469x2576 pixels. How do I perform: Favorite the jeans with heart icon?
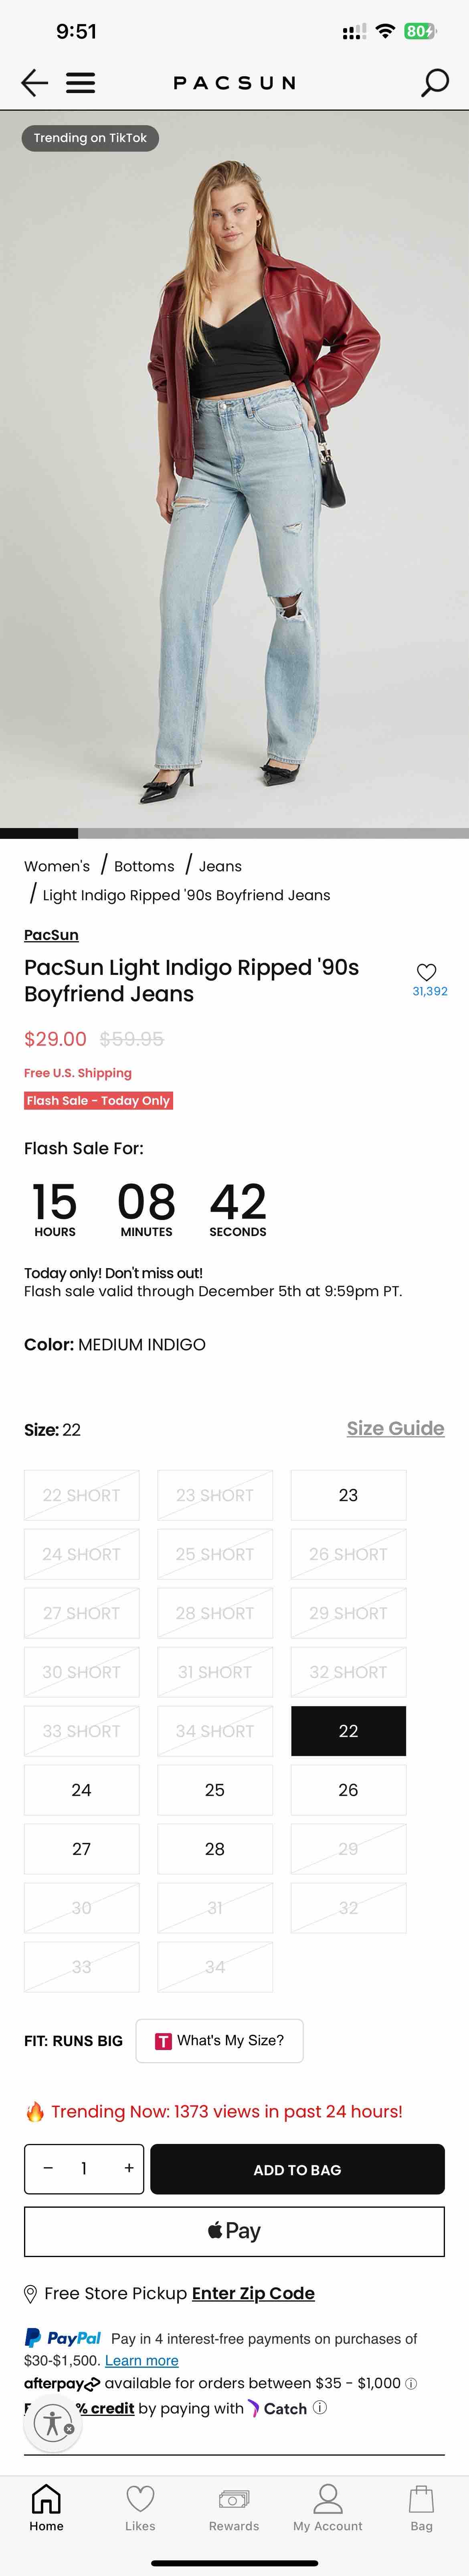tap(427, 971)
